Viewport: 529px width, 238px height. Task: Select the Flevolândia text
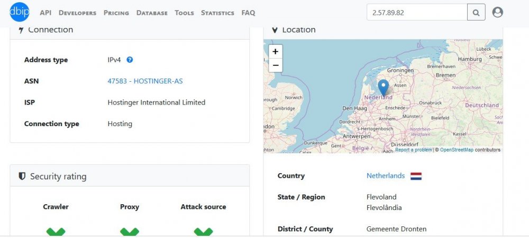coord(384,208)
